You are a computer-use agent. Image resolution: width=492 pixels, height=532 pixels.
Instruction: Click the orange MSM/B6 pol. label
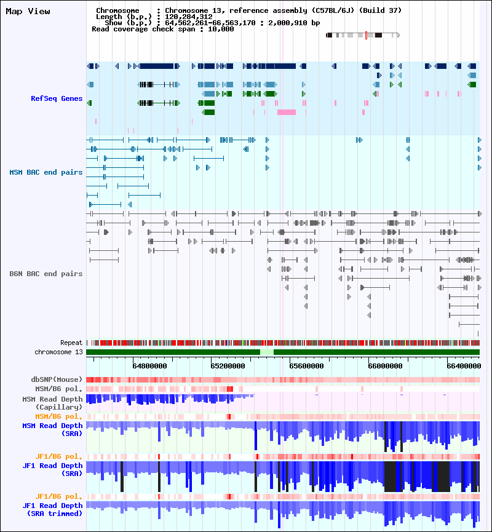(58, 416)
